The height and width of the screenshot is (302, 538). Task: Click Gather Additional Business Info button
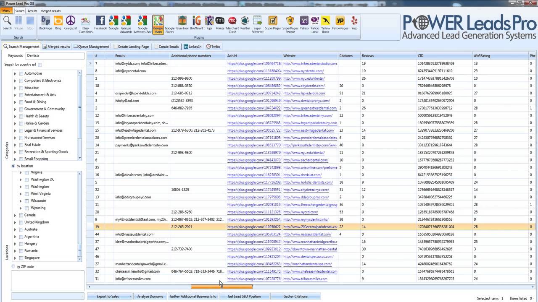coord(193,297)
